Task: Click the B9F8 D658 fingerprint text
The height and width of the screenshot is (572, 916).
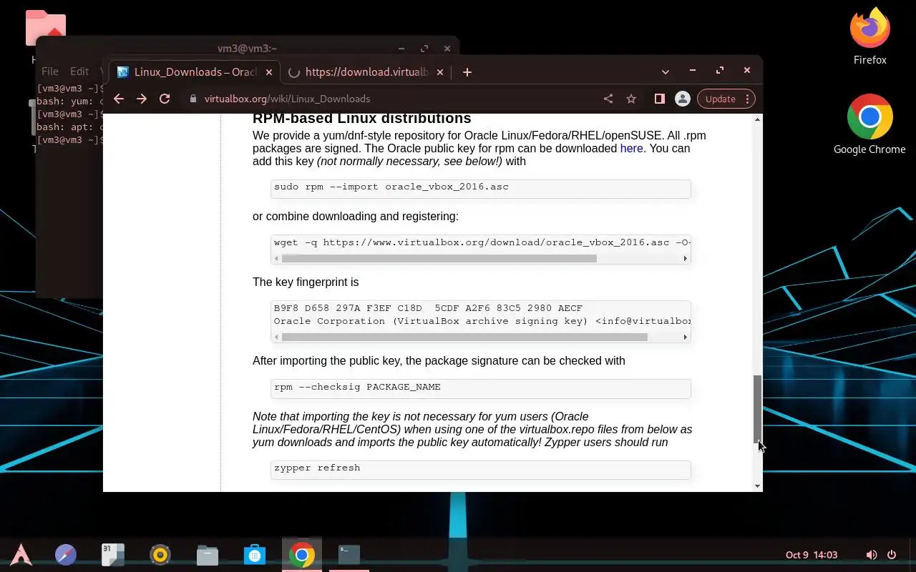Action: point(428,308)
